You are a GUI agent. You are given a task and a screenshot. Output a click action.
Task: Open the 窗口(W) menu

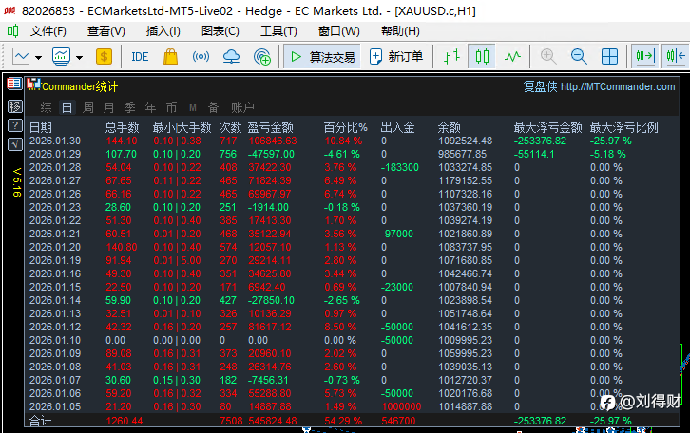339,31
